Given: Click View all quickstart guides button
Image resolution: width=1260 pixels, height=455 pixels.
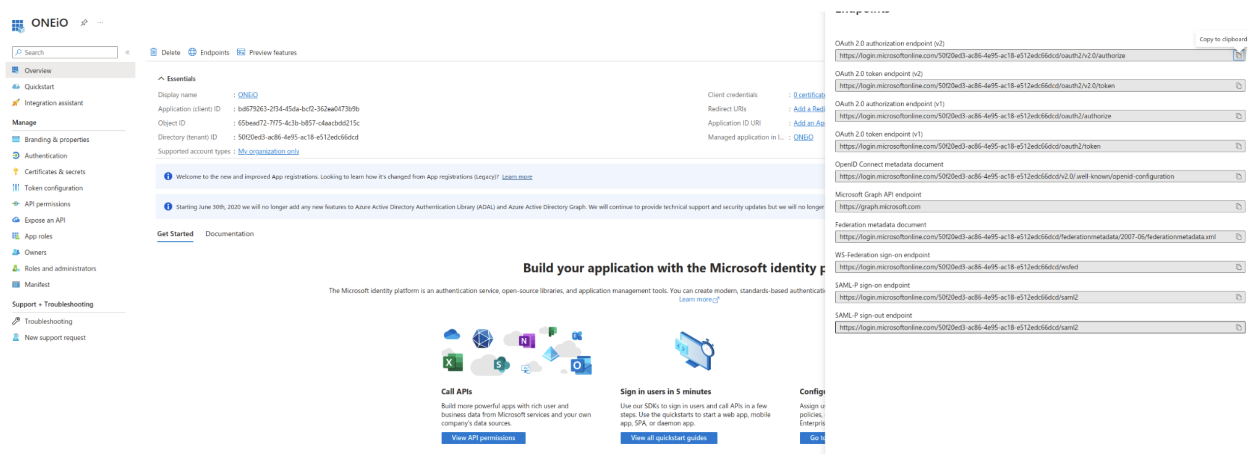Looking at the screenshot, I should [x=668, y=438].
